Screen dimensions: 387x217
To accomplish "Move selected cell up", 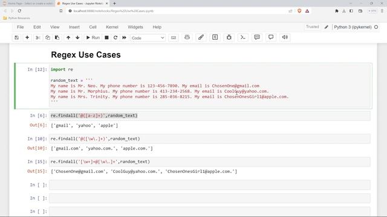I will coord(68,37).
